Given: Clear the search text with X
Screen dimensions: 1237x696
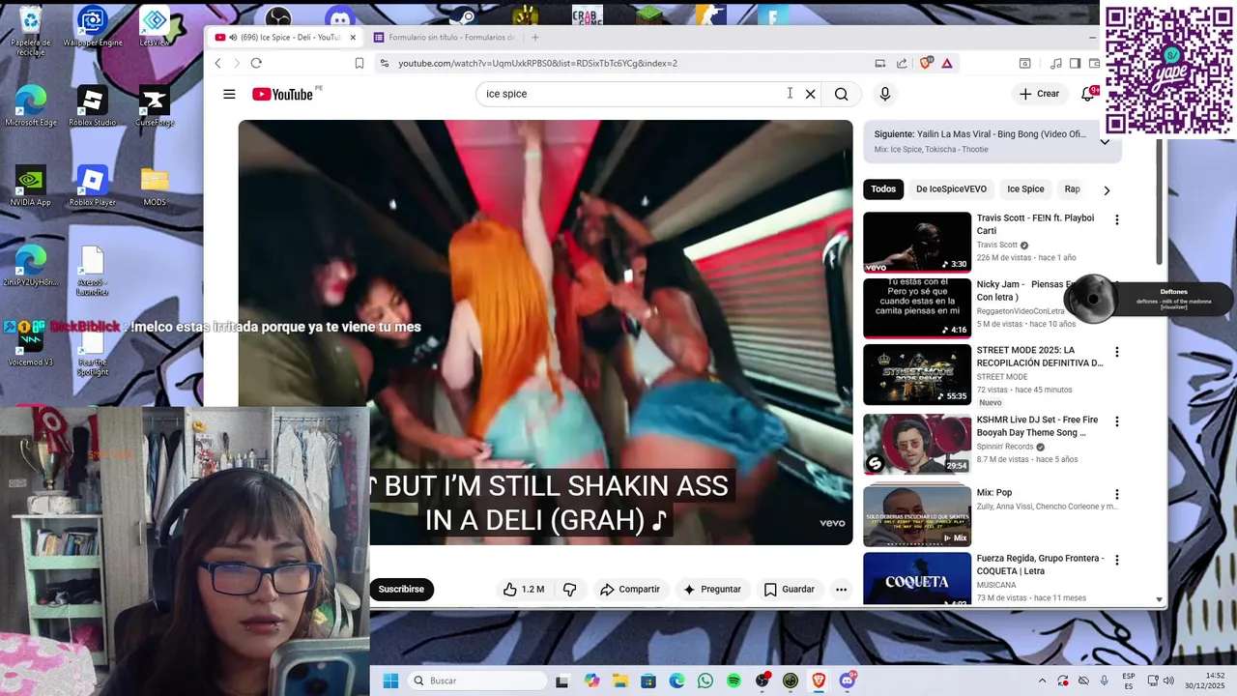Looking at the screenshot, I should click(811, 94).
